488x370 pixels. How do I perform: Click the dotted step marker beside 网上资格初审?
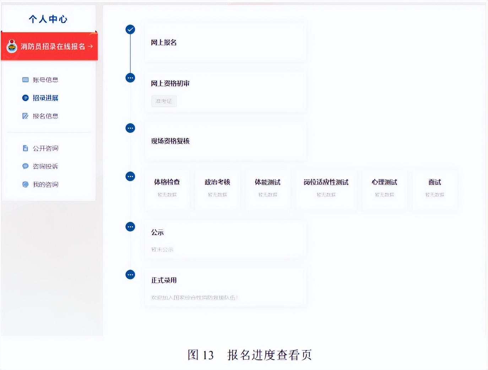coord(130,77)
